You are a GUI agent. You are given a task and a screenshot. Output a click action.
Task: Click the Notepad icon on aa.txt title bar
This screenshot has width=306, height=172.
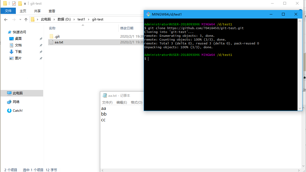tap(104, 95)
